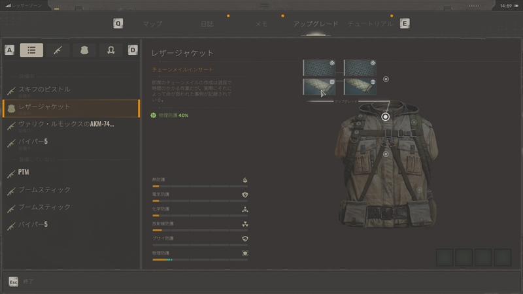Click the bottom-right padded insert upgrade thumbnail
Screen dimensions: 523x294
point(360,87)
